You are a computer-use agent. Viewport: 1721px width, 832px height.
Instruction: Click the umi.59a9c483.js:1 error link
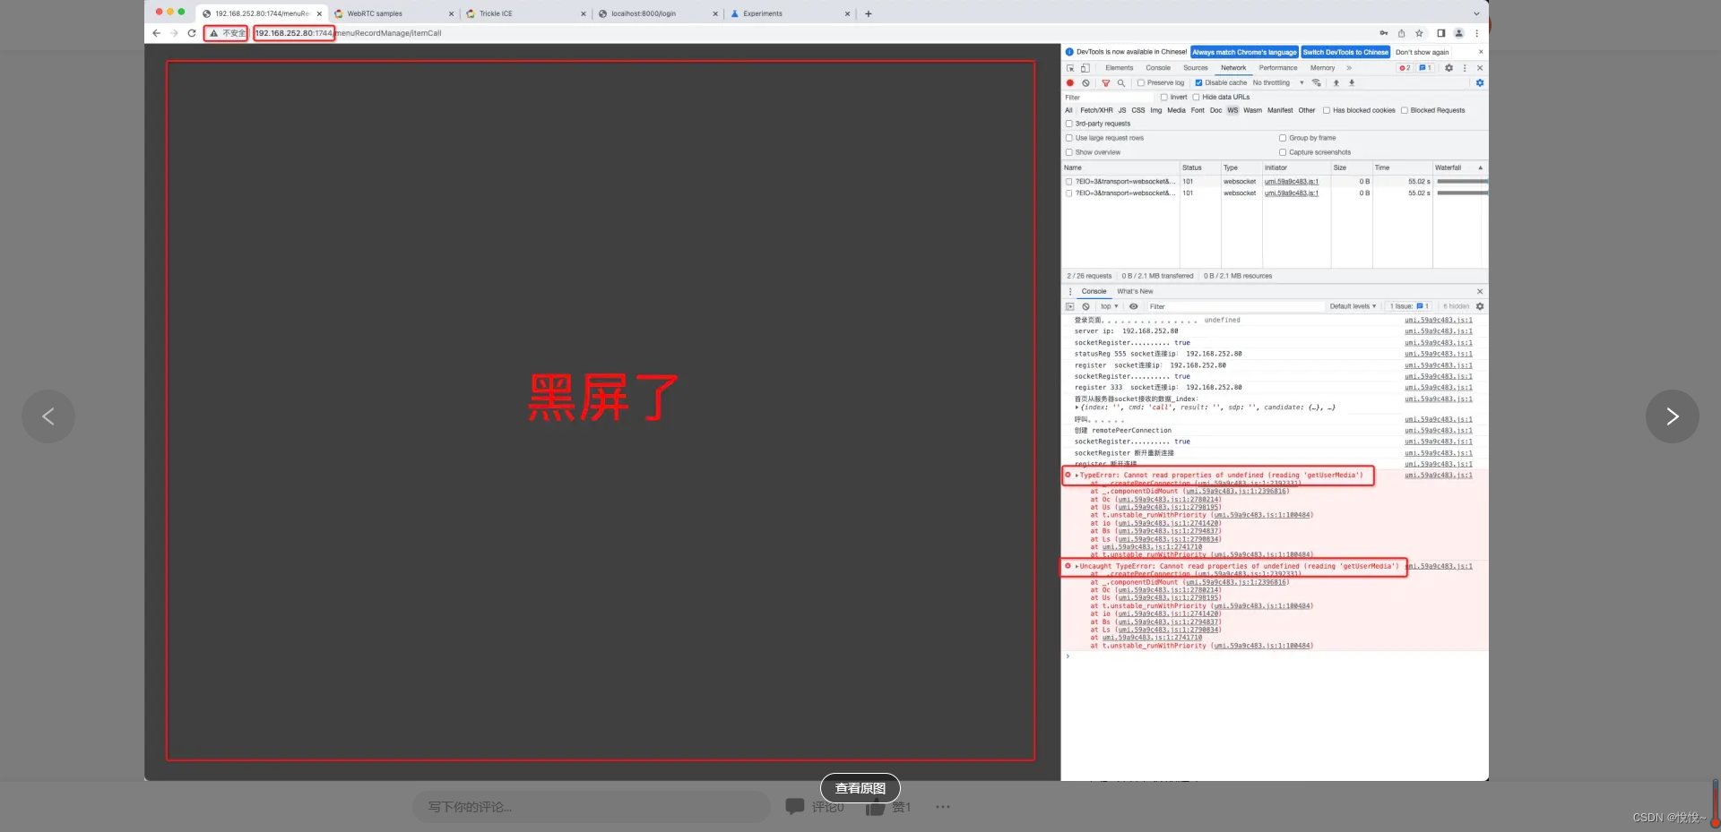[x=1438, y=476]
